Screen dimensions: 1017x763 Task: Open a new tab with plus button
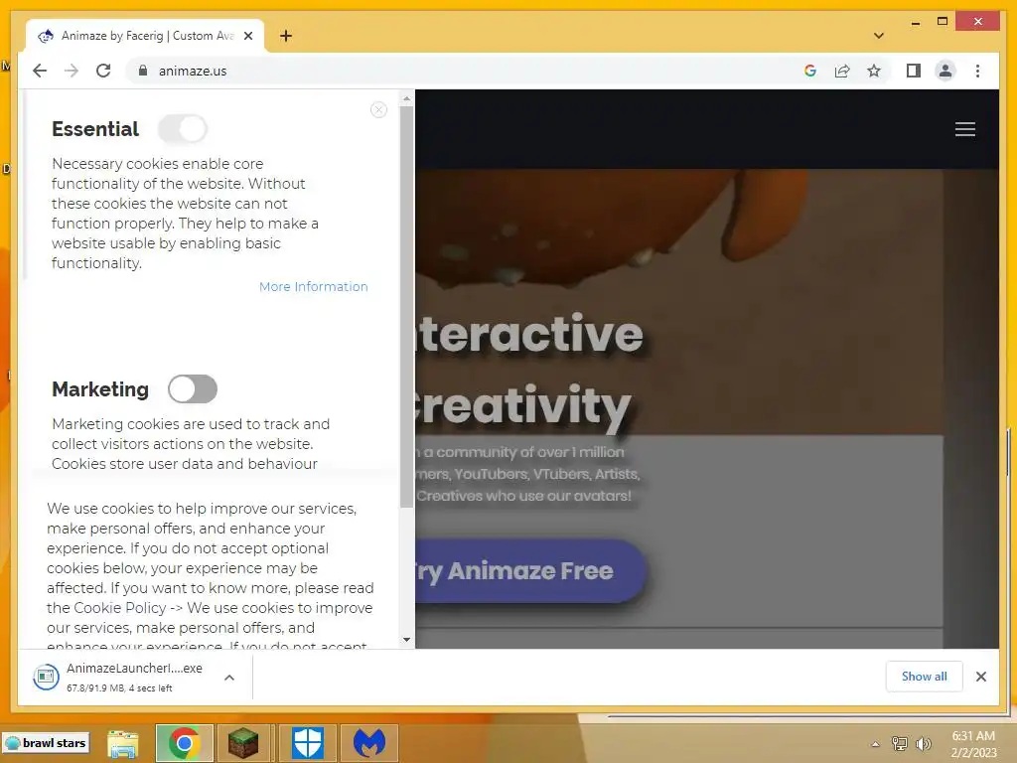[x=286, y=36]
